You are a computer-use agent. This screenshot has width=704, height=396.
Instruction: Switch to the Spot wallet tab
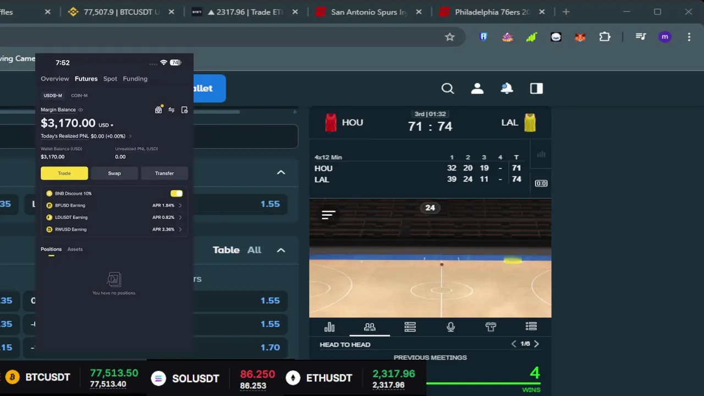[x=110, y=79]
